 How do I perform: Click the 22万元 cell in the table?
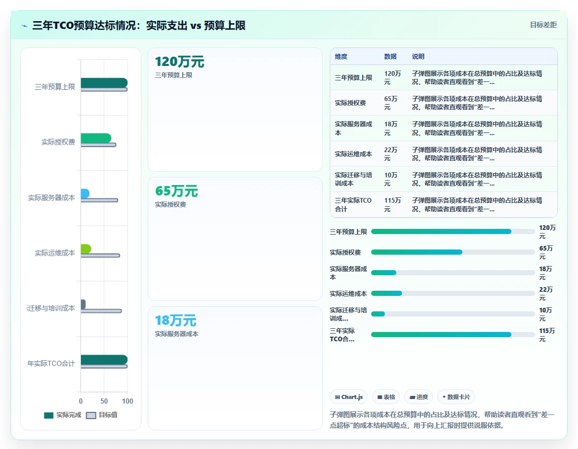coord(391,154)
